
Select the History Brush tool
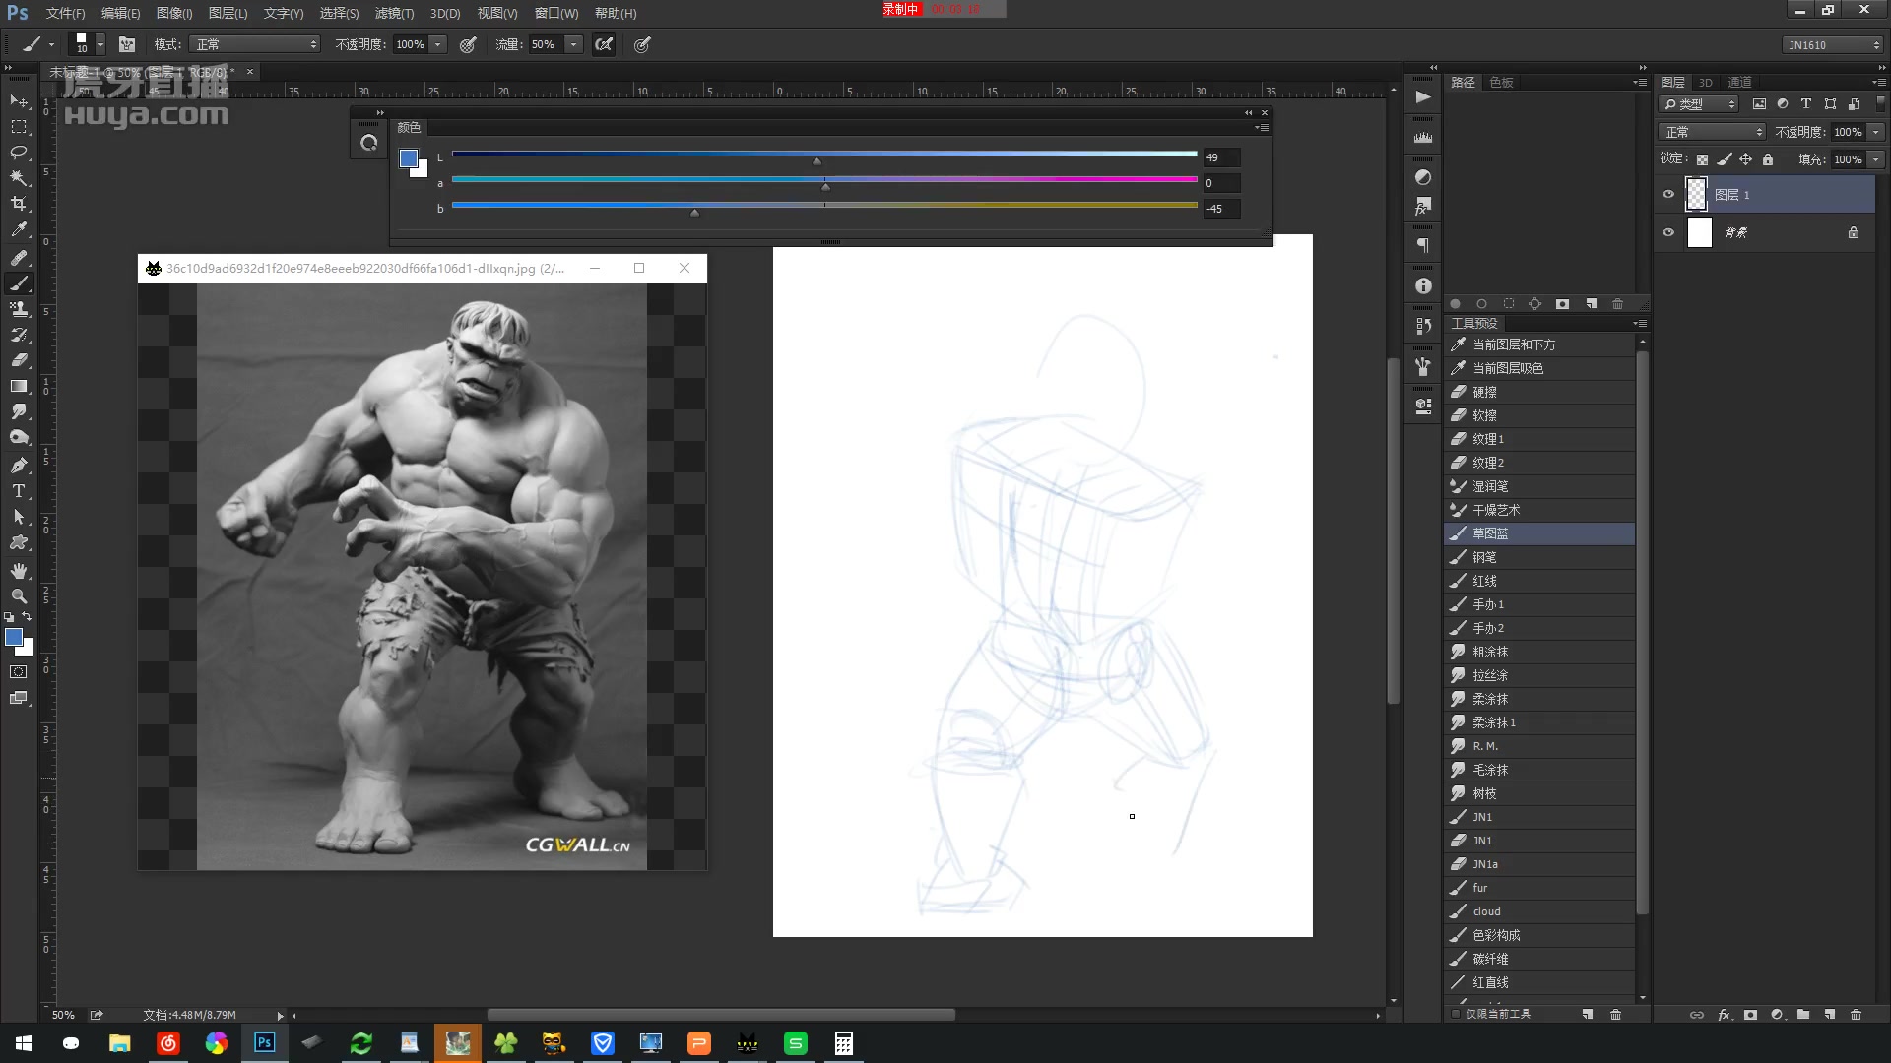coord(19,335)
